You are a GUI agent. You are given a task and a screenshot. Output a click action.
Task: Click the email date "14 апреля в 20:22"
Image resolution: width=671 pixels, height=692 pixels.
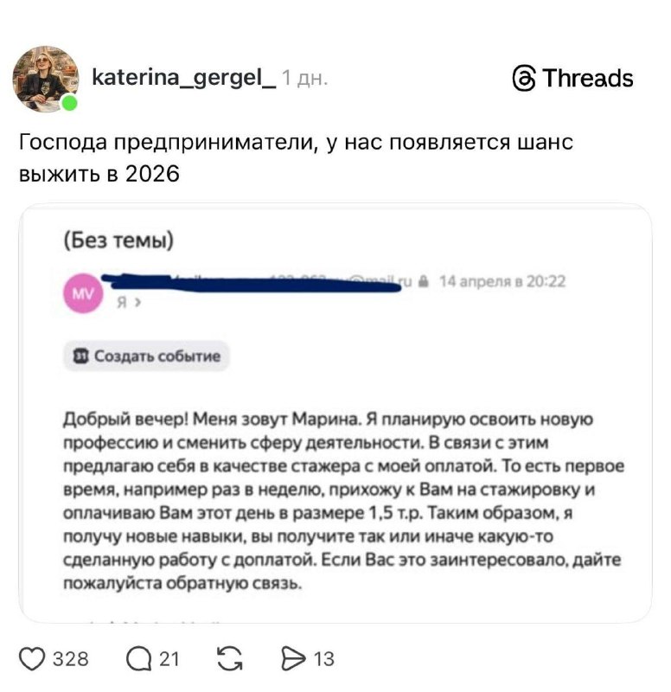point(502,280)
